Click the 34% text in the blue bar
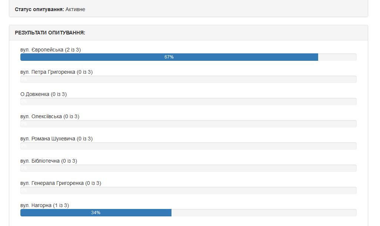Screen dimensions: 380x226 (x=96, y=213)
